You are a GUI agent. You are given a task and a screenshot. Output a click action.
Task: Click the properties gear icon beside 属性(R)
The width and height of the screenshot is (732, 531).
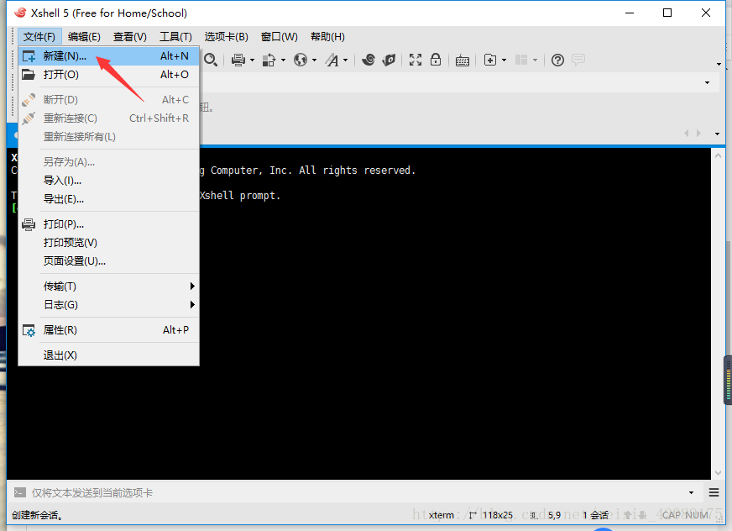point(29,330)
